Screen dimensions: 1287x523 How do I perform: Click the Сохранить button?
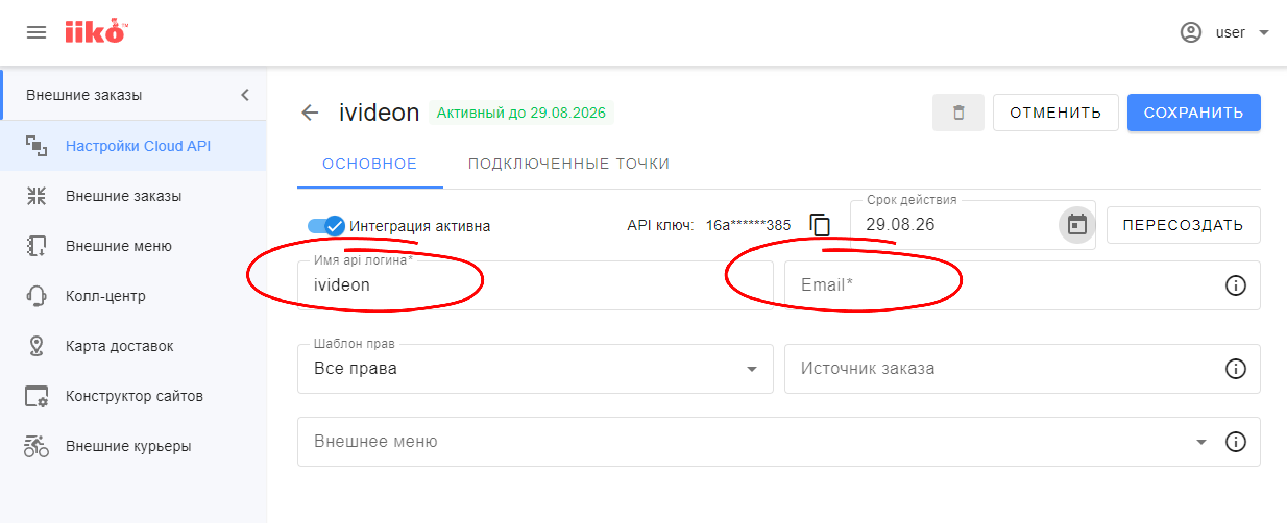coord(1194,113)
